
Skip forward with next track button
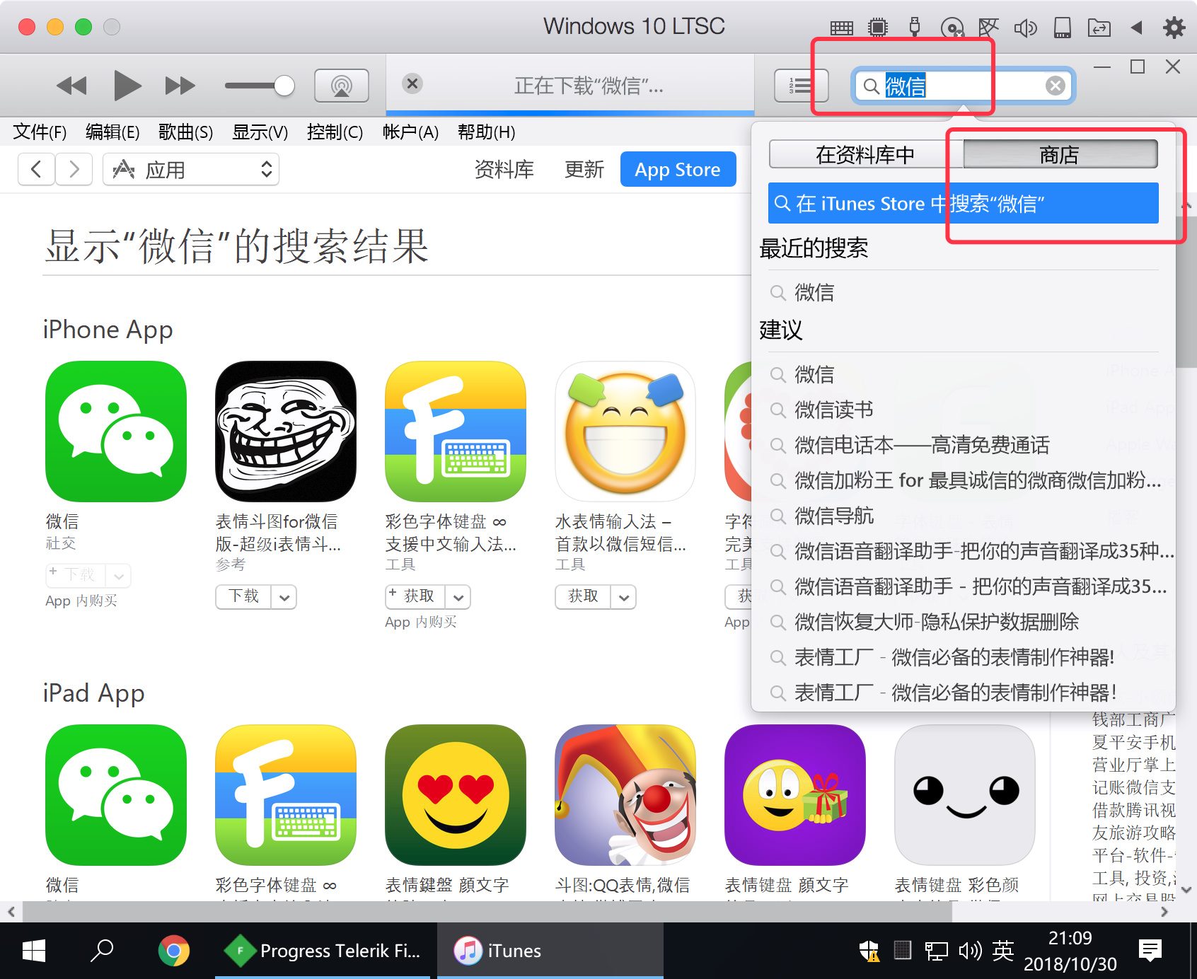pos(180,86)
